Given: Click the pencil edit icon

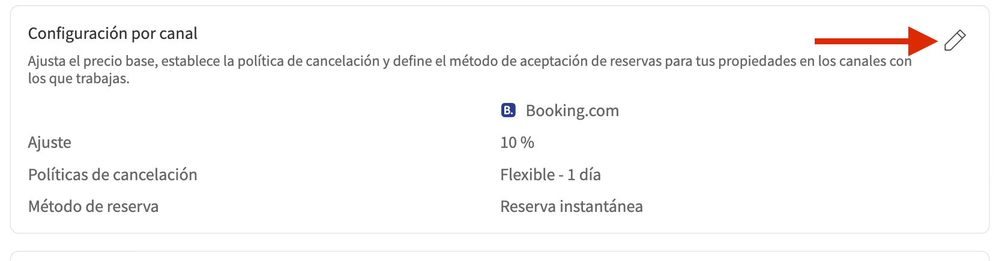Looking at the screenshot, I should pyautogui.click(x=955, y=40).
